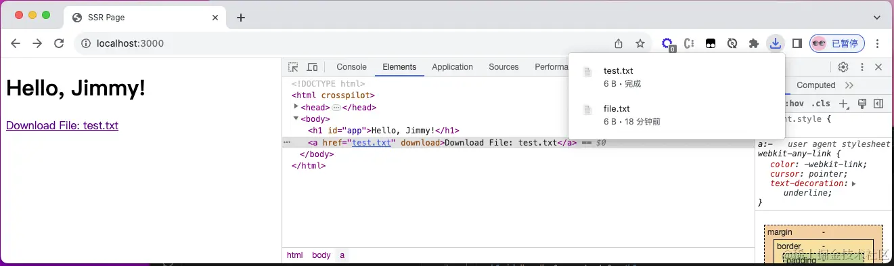Image resolution: width=894 pixels, height=266 pixels.
Task: Switch to the Application tab
Action: pyautogui.click(x=452, y=67)
